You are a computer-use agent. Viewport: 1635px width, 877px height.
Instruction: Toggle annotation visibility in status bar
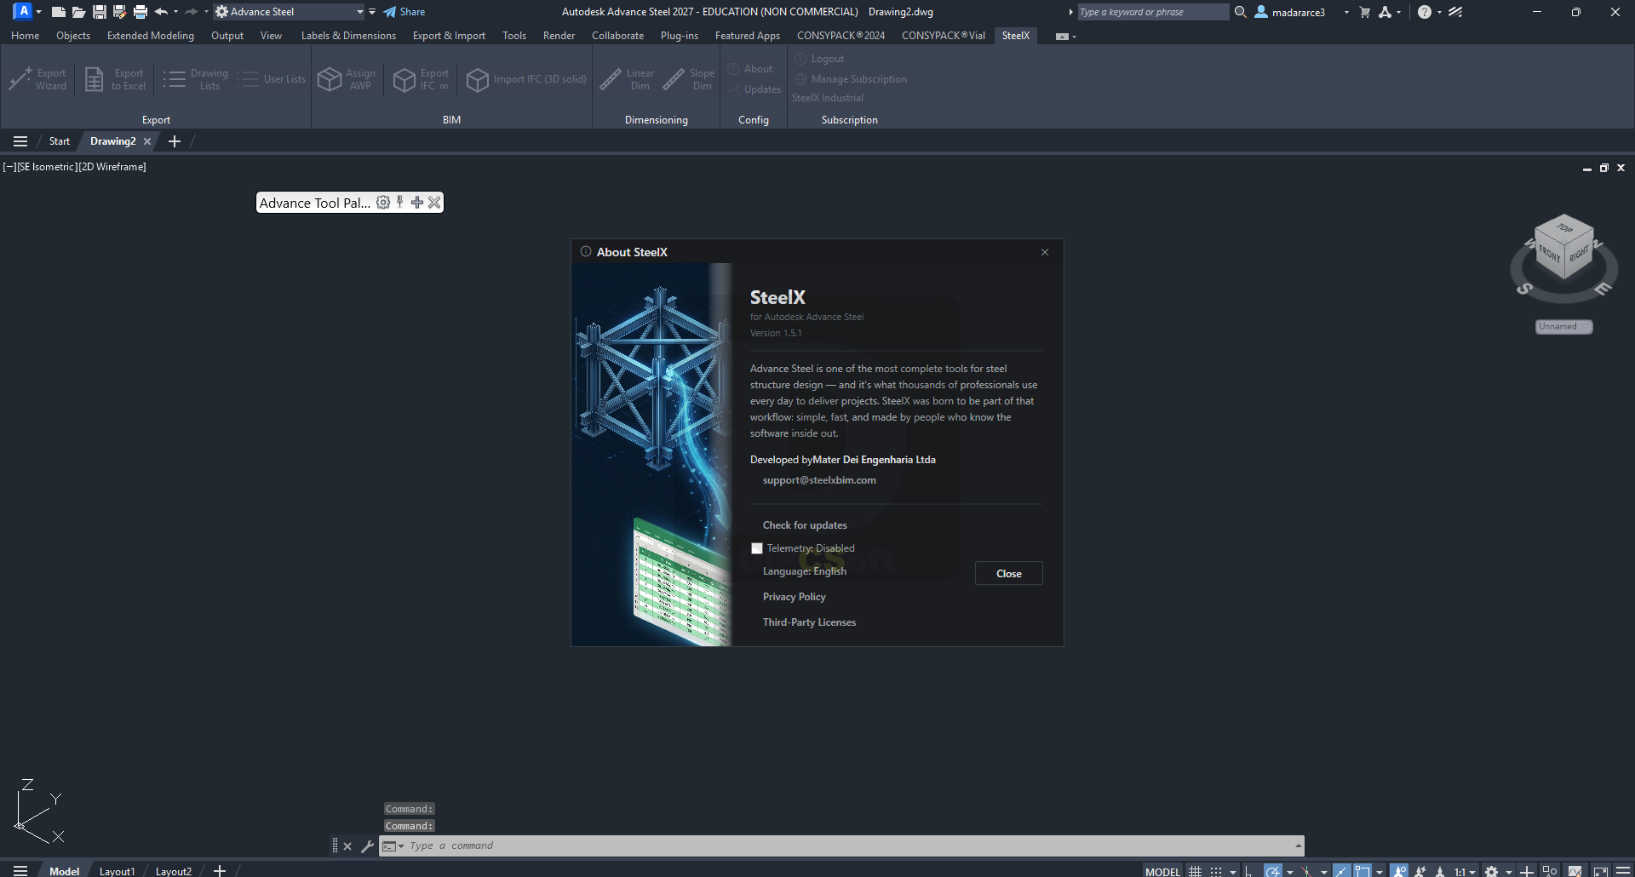click(1399, 871)
